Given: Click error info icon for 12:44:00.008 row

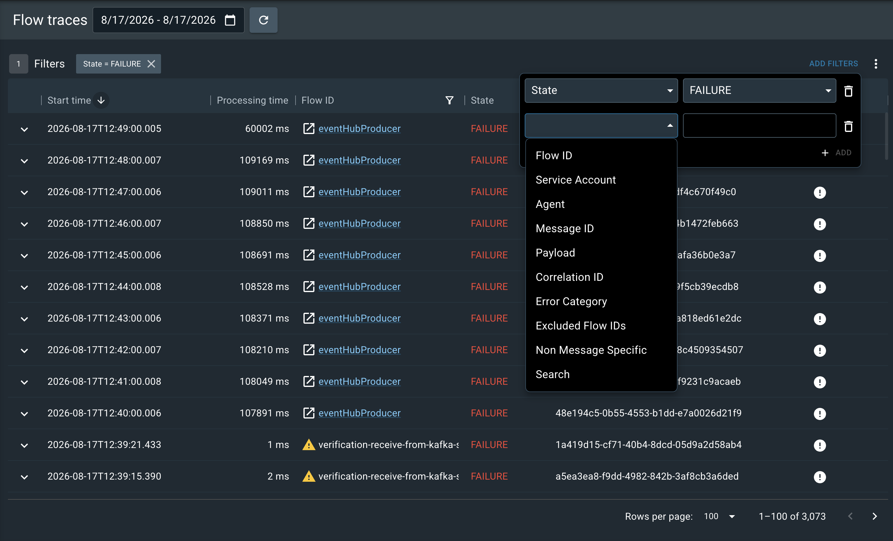Looking at the screenshot, I should [820, 287].
